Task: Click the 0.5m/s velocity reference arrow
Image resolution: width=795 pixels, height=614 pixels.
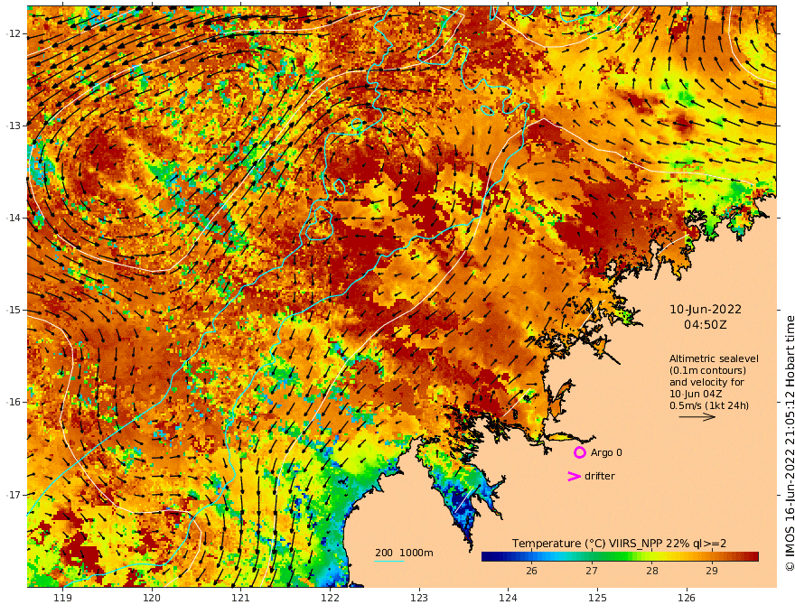Action: (x=697, y=417)
